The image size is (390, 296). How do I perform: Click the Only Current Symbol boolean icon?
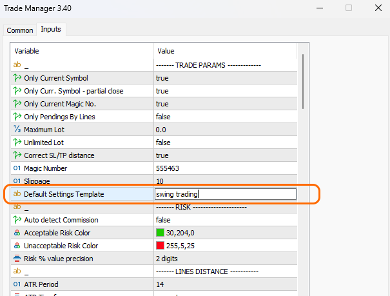pos(17,78)
